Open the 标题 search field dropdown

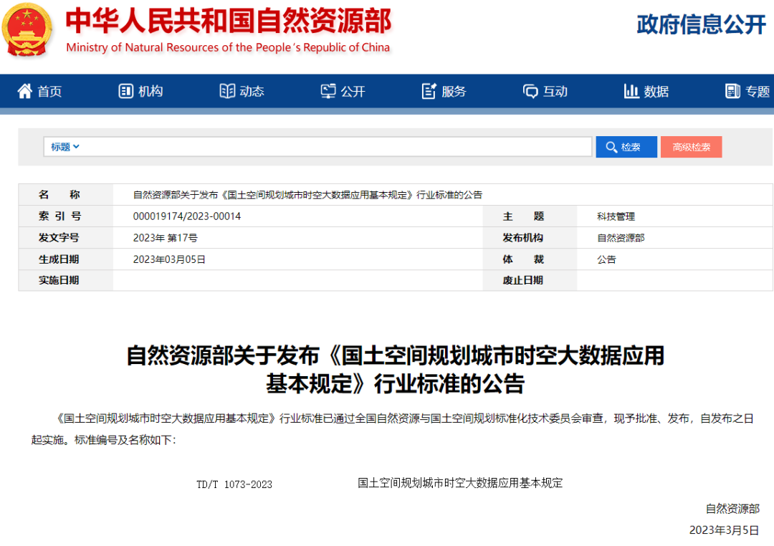coord(61,146)
